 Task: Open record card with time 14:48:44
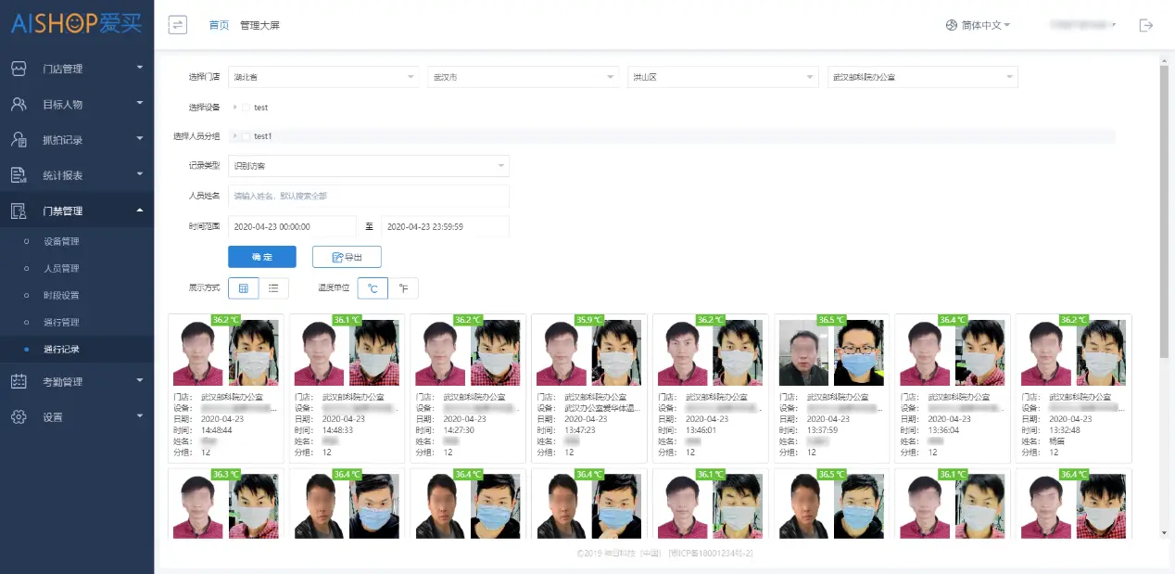(x=225, y=388)
